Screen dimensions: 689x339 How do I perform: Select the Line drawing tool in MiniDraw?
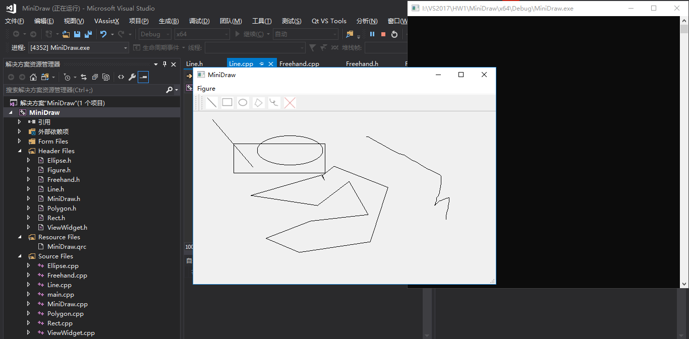point(212,103)
